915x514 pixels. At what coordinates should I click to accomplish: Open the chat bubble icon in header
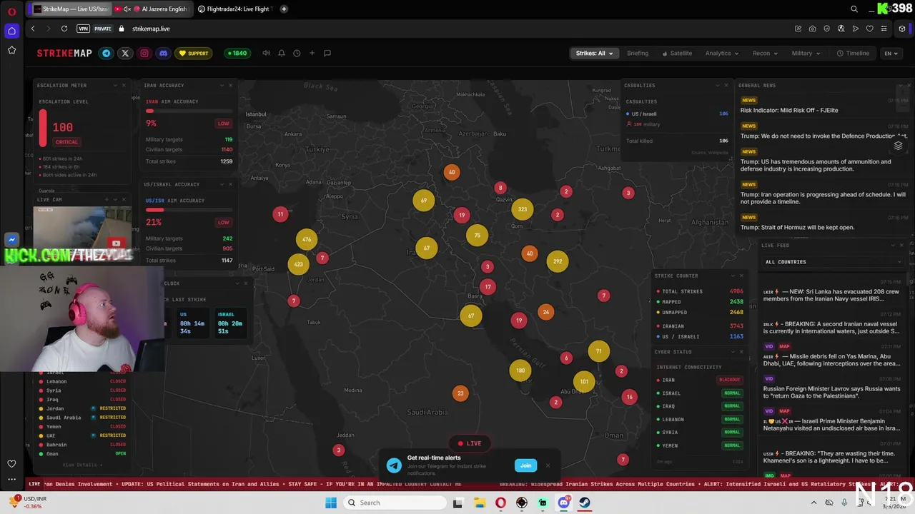(x=327, y=53)
